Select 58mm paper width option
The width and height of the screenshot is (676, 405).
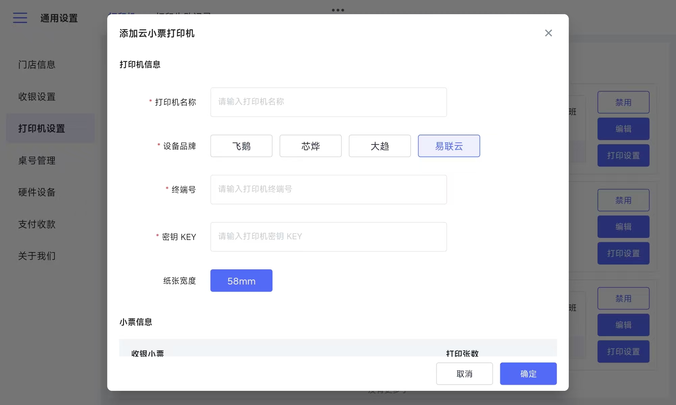coord(241,281)
